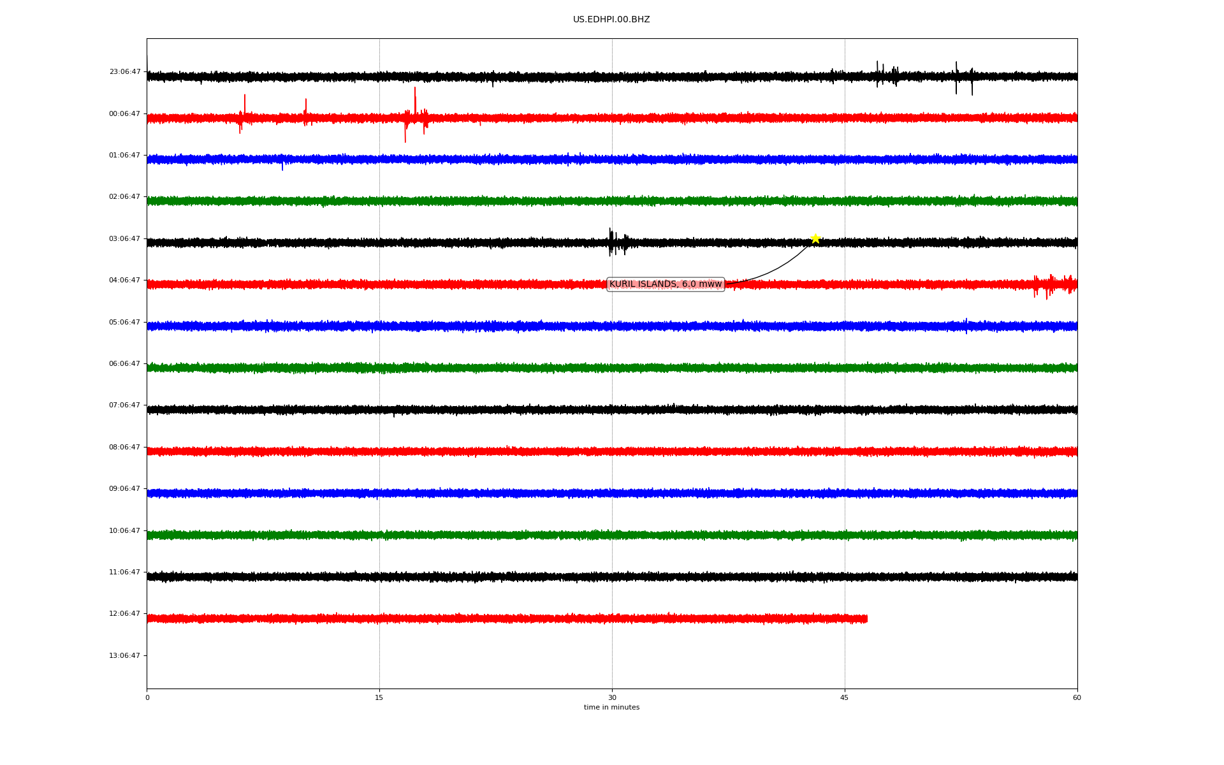The width and height of the screenshot is (1224, 765).
Task: Click the 12:06:47 row time label
Action: [125, 614]
